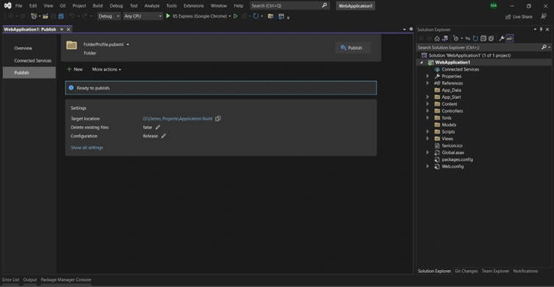
Task: Click the Search (Ctrl+Q) box
Action: 290,6
